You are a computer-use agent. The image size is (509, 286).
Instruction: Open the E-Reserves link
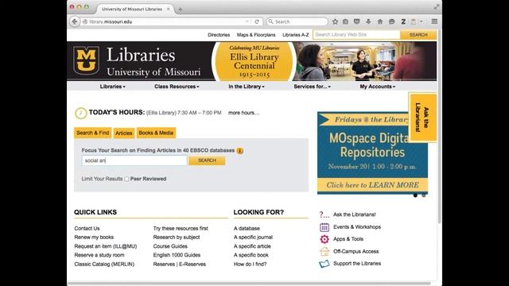point(192,265)
